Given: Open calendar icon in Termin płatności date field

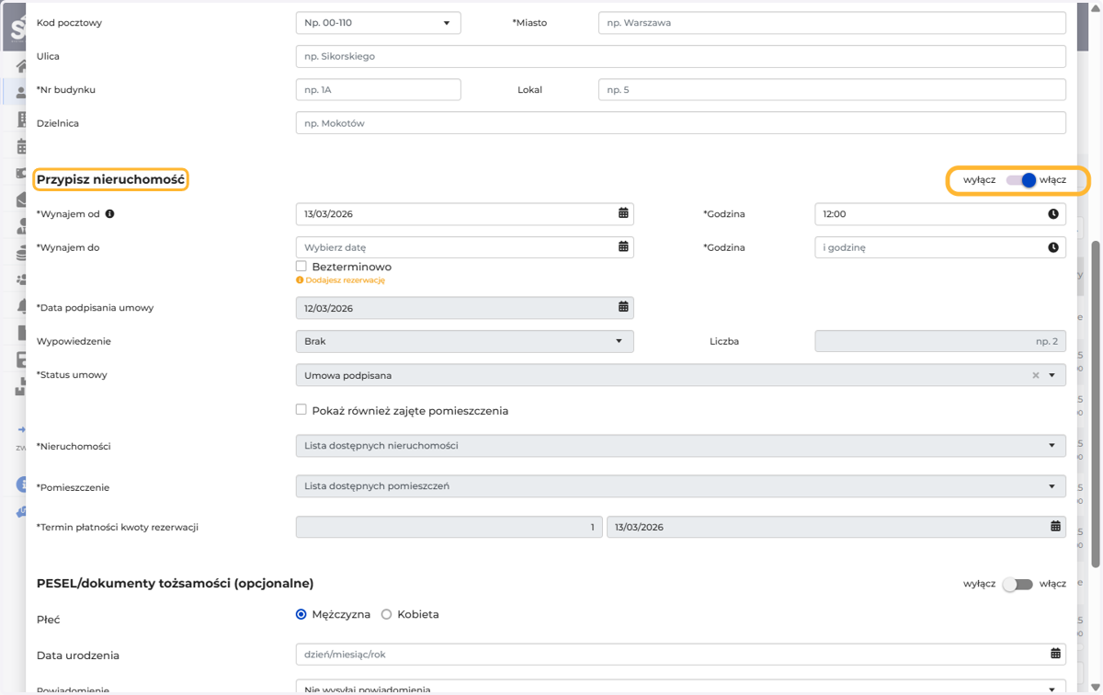Looking at the screenshot, I should [1055, 527].
